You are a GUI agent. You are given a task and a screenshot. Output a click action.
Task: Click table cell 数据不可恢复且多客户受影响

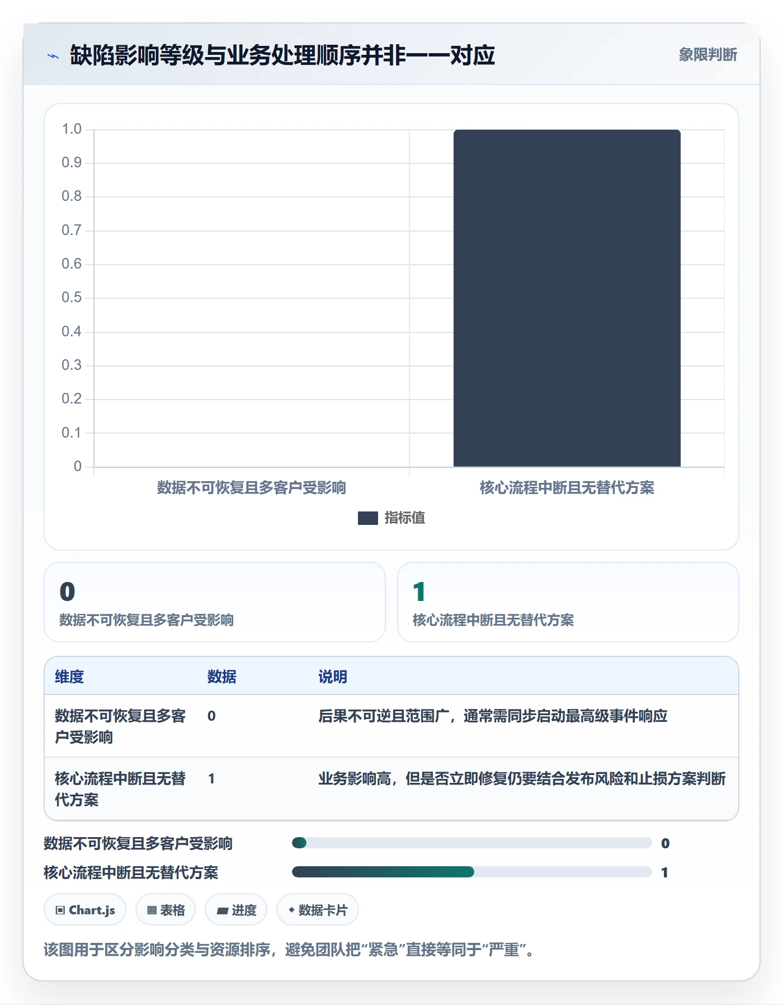120,726
